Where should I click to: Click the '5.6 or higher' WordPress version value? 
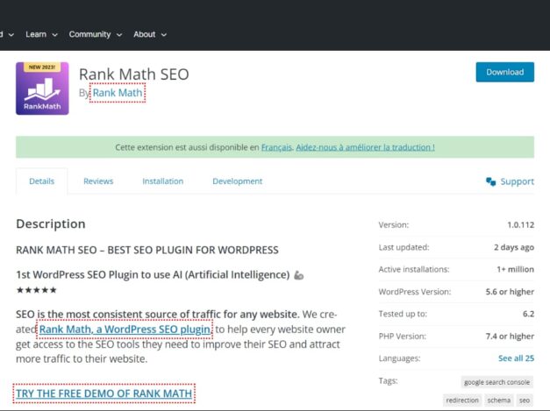click(510, 292)
